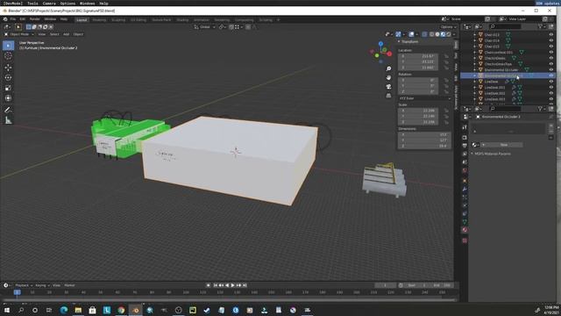561x316 pixels.
Task: Toggle the Location X lock icon
Action: point(446,56)
